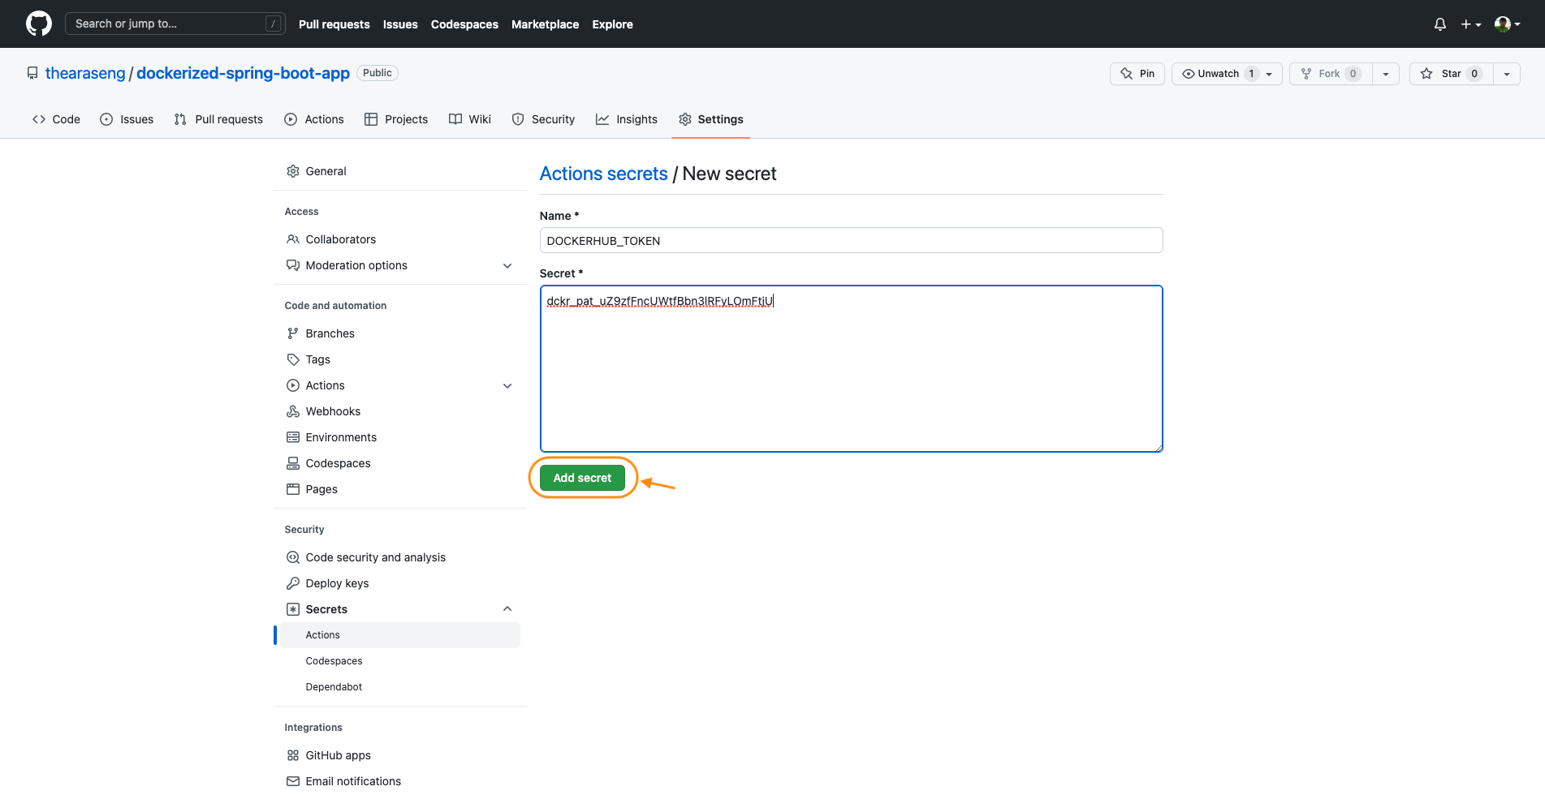Open Pull requests in top navigation

point(334,24)
